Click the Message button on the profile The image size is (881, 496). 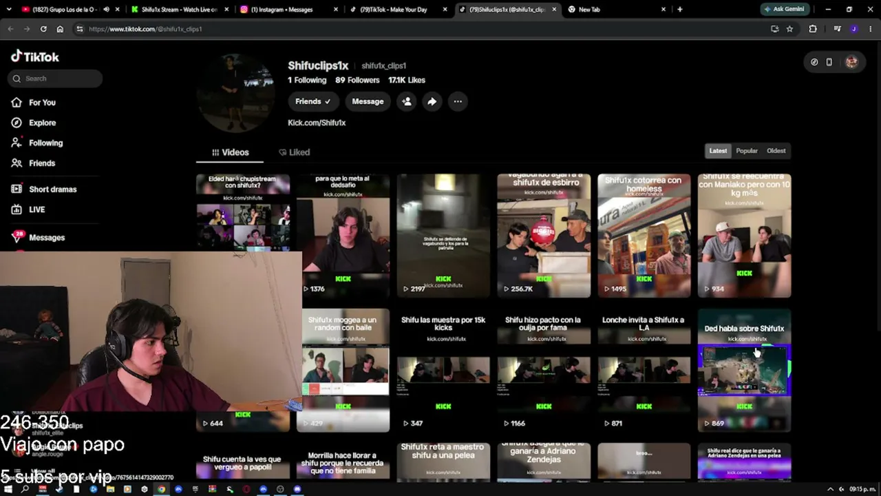pos(368,101)
